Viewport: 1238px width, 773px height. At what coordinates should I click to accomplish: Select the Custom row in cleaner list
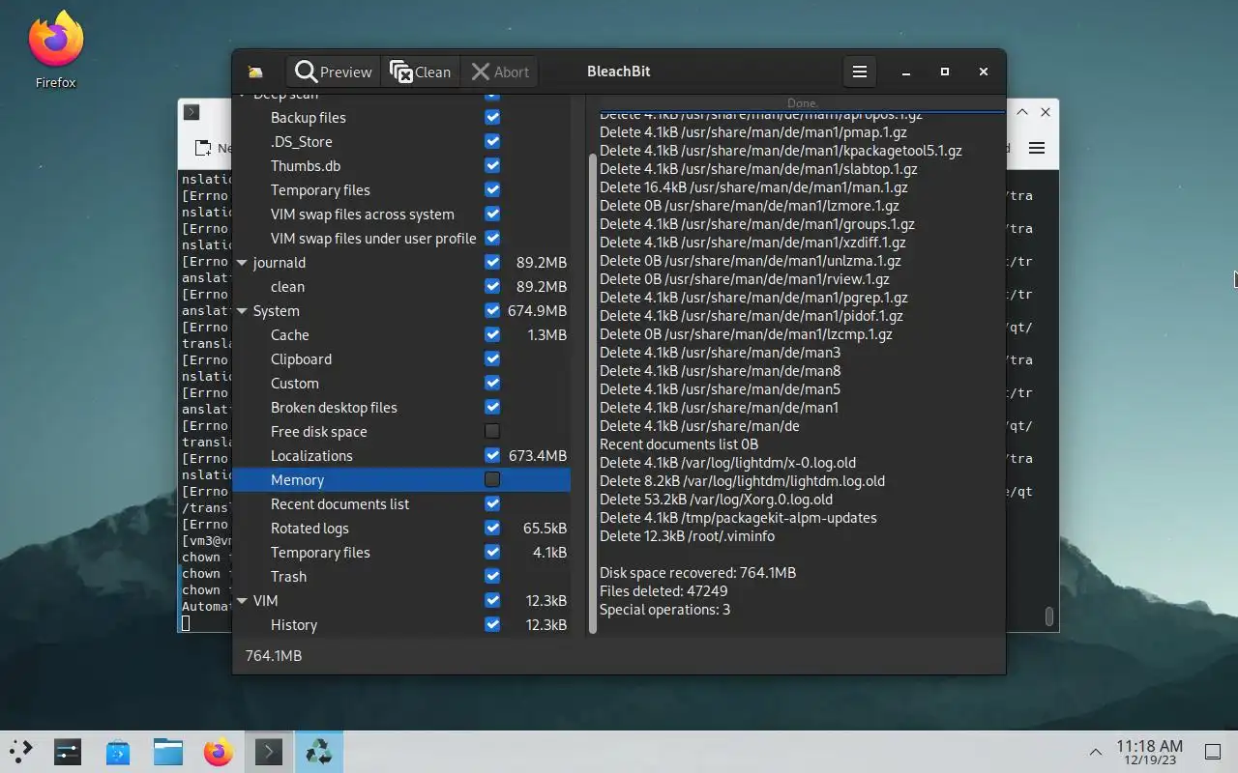point(401,383)
